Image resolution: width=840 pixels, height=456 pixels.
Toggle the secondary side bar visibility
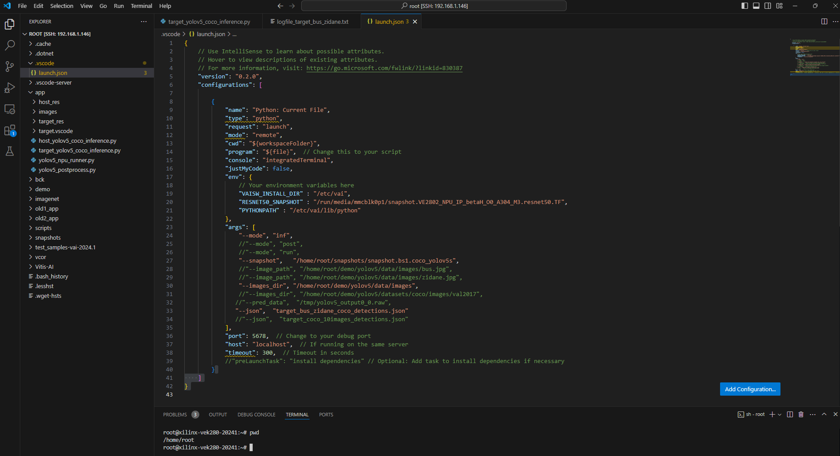[x=768, y=6]
